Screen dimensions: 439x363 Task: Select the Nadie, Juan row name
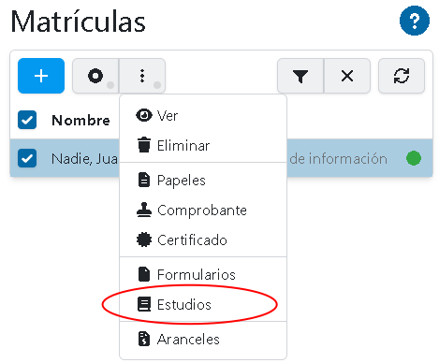(x=84, y=159)
